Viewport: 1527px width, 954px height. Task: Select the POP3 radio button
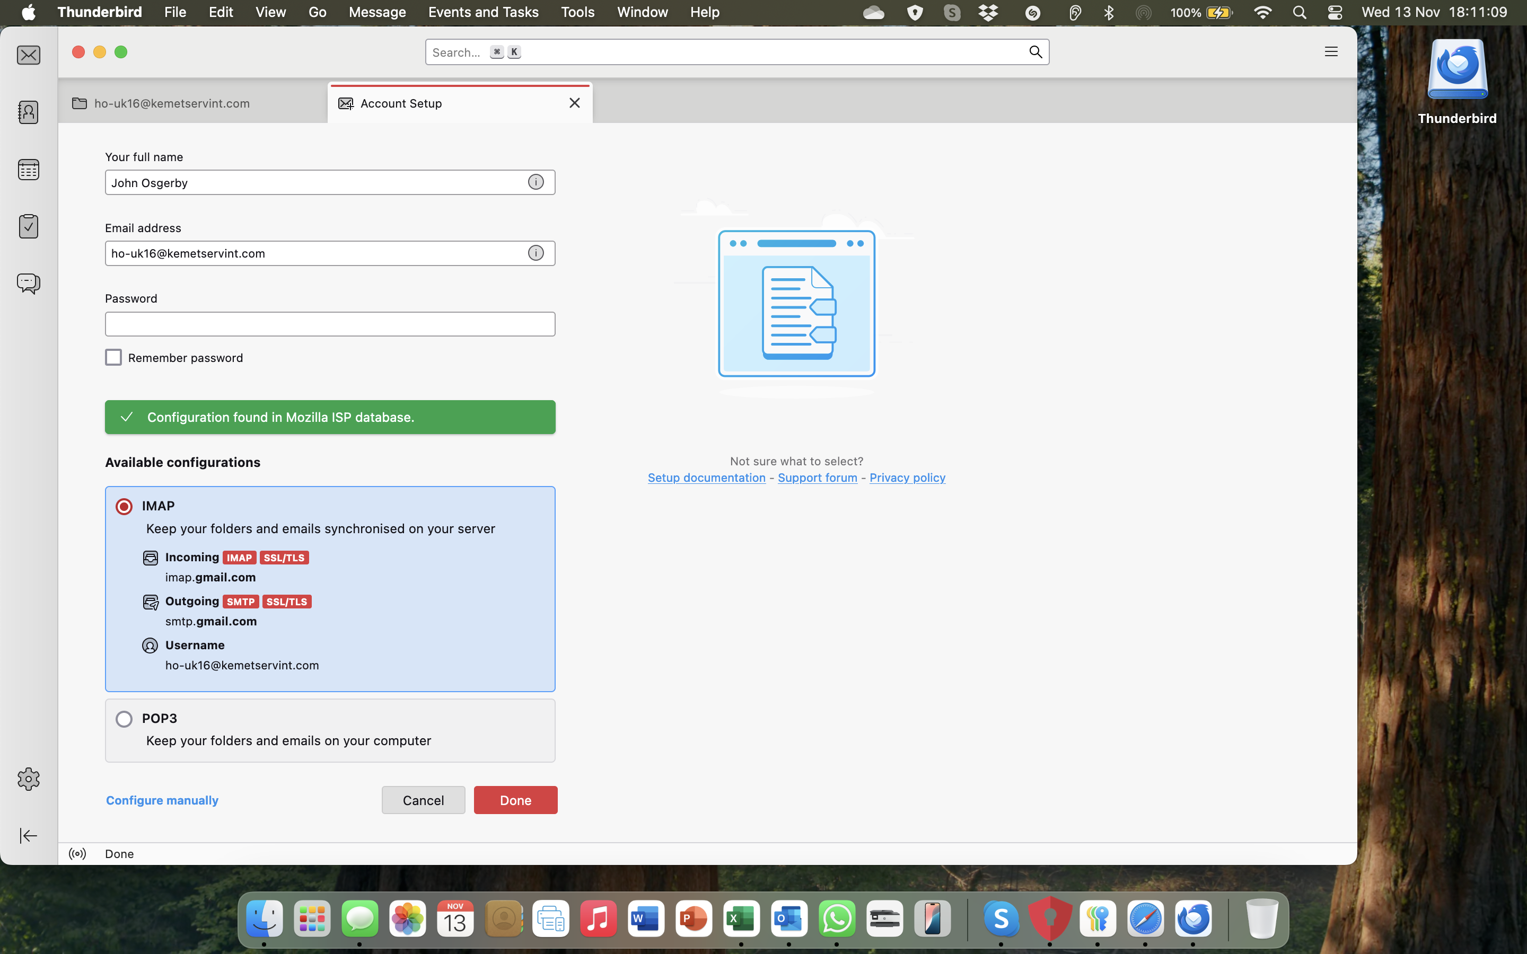124,719
